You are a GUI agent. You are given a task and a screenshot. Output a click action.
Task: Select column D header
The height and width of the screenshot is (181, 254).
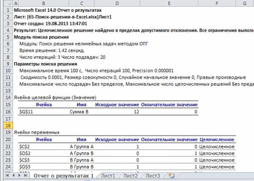click(x=117, y=3)
